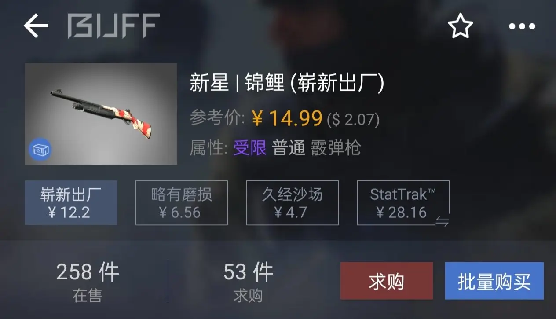This screenshot has width=556, height=319.
Task: Tap the BUFF logo
Action: pos(113,26)
